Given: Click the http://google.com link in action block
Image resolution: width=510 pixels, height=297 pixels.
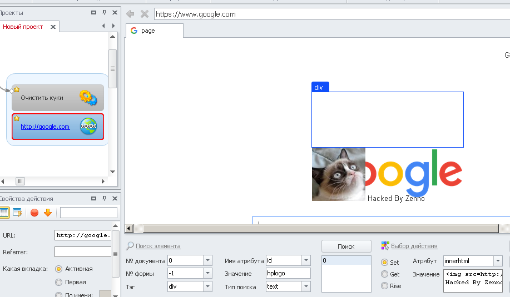Looking at the screenshot, I should click(45, 127).
